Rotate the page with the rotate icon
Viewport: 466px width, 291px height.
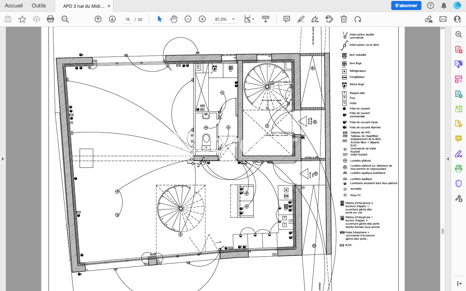[x=358, y=19]
